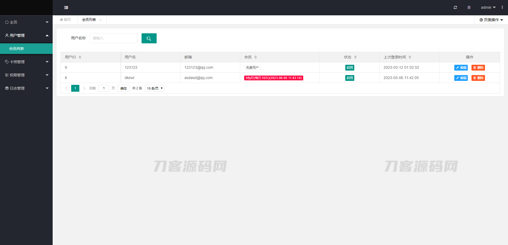Toggle 启用 status for user 123123
Image resolution: width=508 pixels, height=245 pixels.
pyautogui.click(x=350, y=68)
